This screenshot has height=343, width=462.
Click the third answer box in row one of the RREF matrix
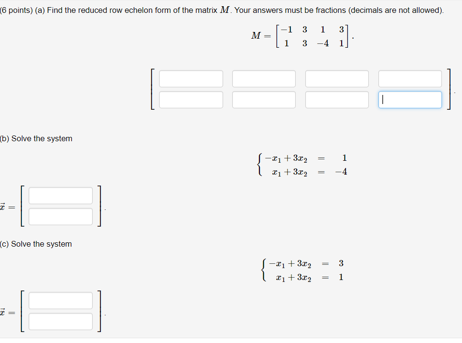point(337,78)
